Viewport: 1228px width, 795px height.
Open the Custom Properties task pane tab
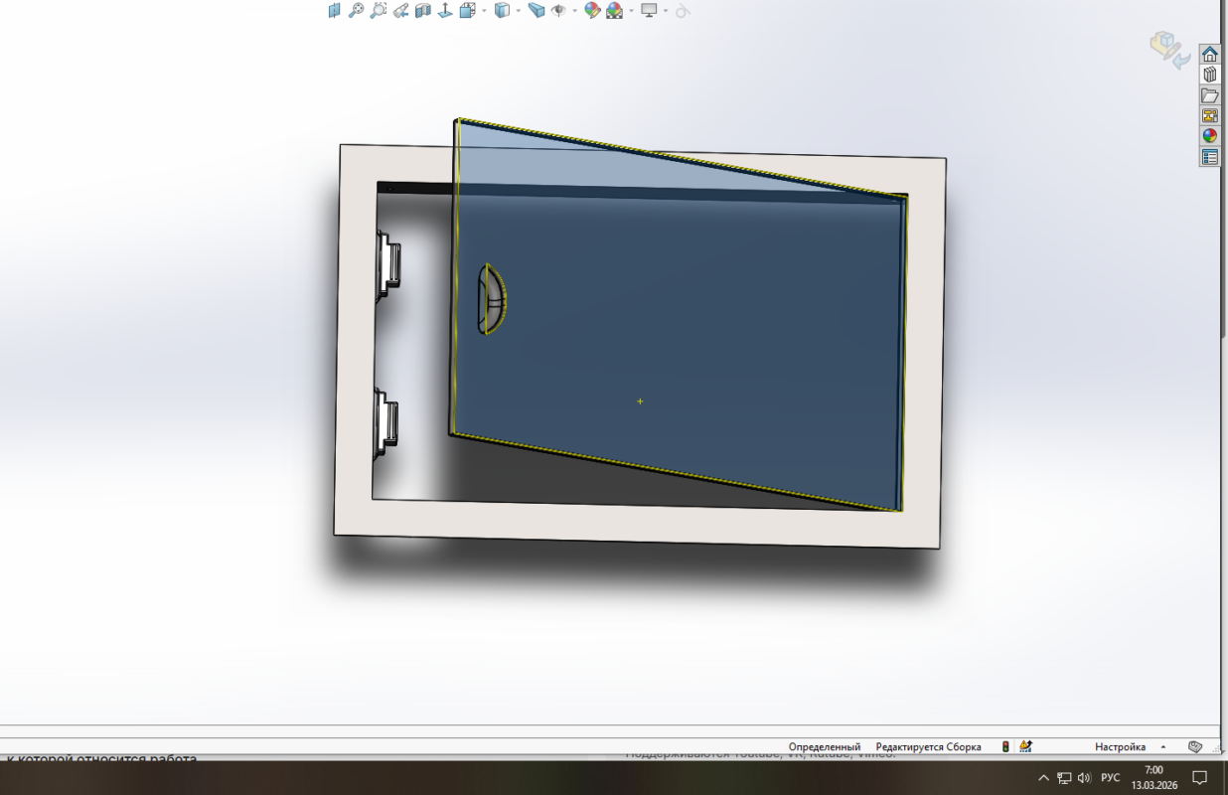[1209, 157]
